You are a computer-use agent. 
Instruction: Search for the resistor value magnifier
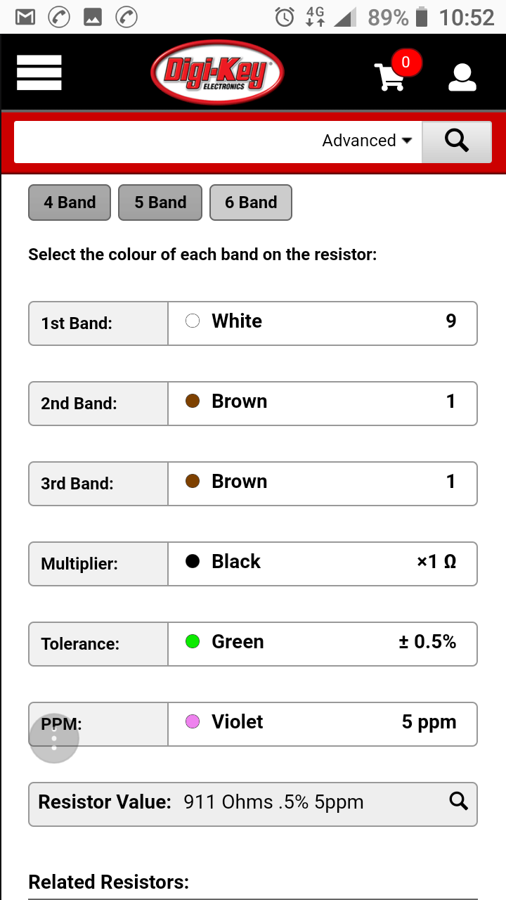click(458, 801)
